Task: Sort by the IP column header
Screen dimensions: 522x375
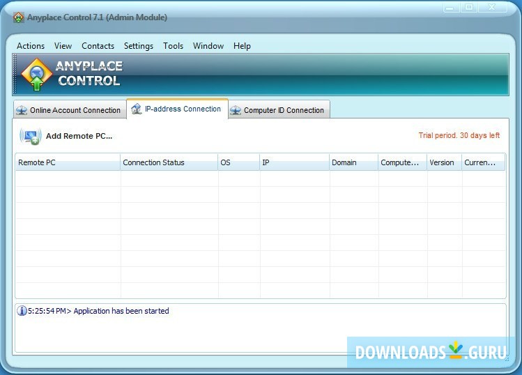Action: (x=294, y=162)
